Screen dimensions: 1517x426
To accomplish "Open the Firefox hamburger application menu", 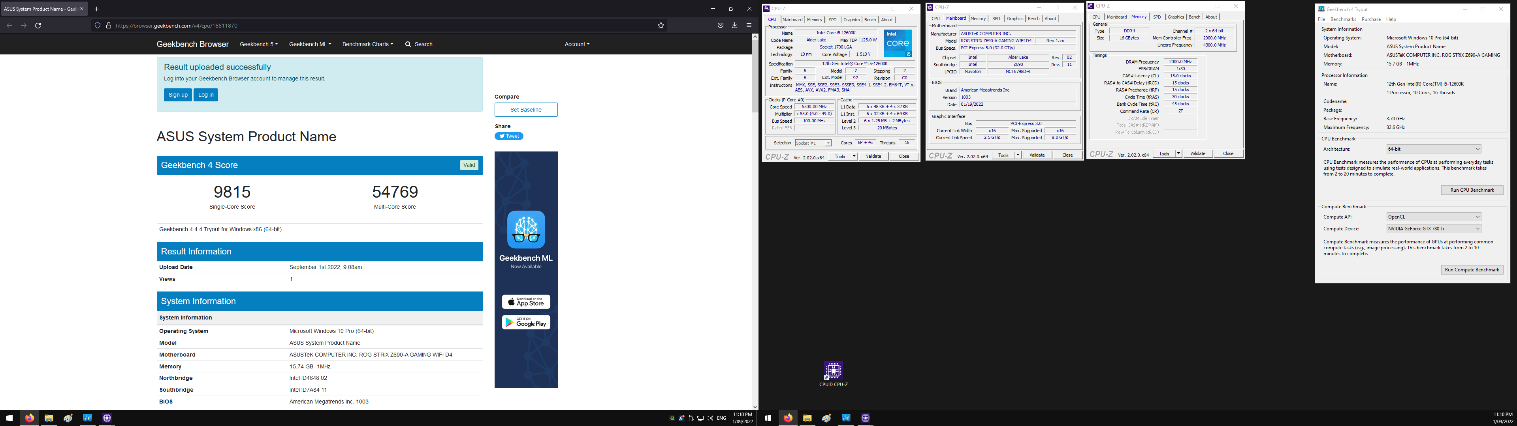I will pyautogui.click(x=749, y=25).
